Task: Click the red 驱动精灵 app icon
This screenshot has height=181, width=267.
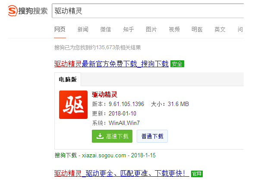Action: pos(73,105)
